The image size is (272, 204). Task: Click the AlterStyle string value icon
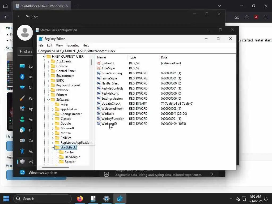tap(99, 68)
